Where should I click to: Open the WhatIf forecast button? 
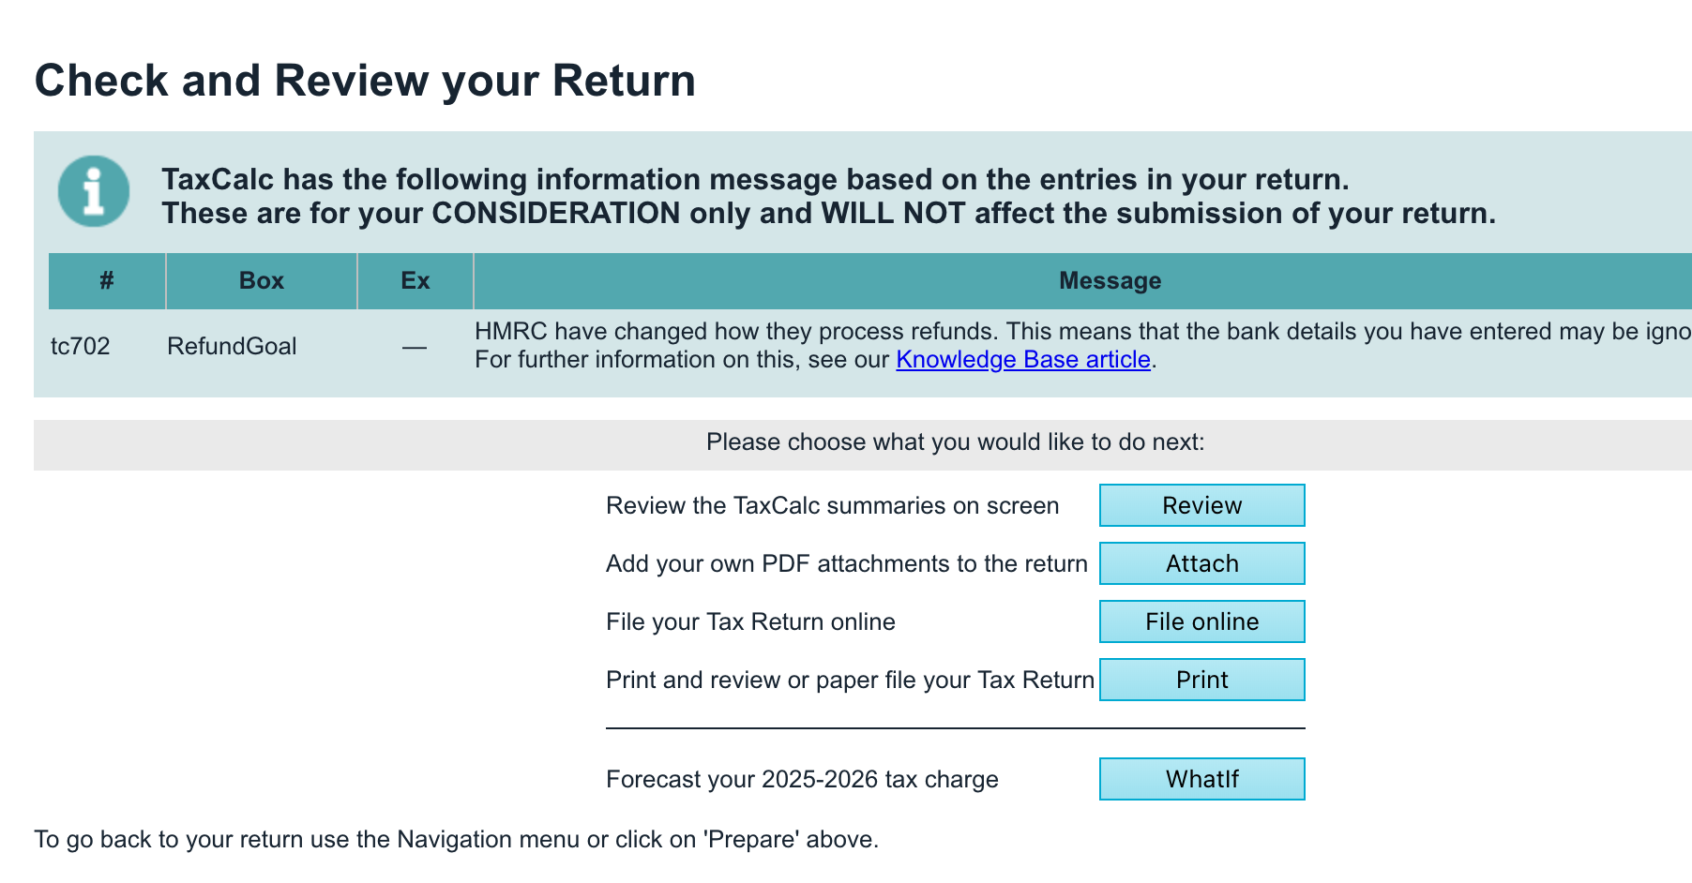1201,779
